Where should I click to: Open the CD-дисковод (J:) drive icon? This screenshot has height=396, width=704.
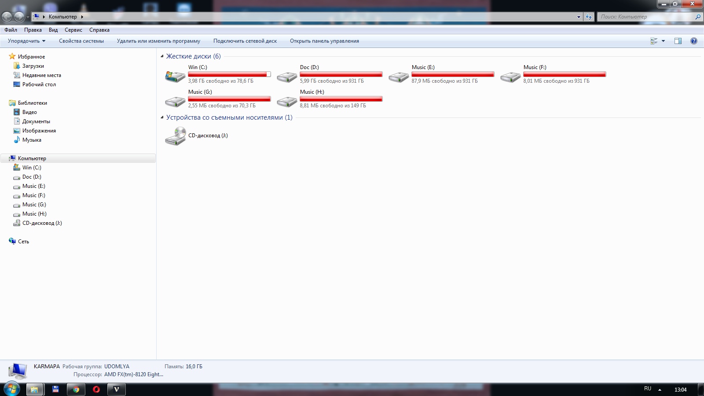point(175,136)
